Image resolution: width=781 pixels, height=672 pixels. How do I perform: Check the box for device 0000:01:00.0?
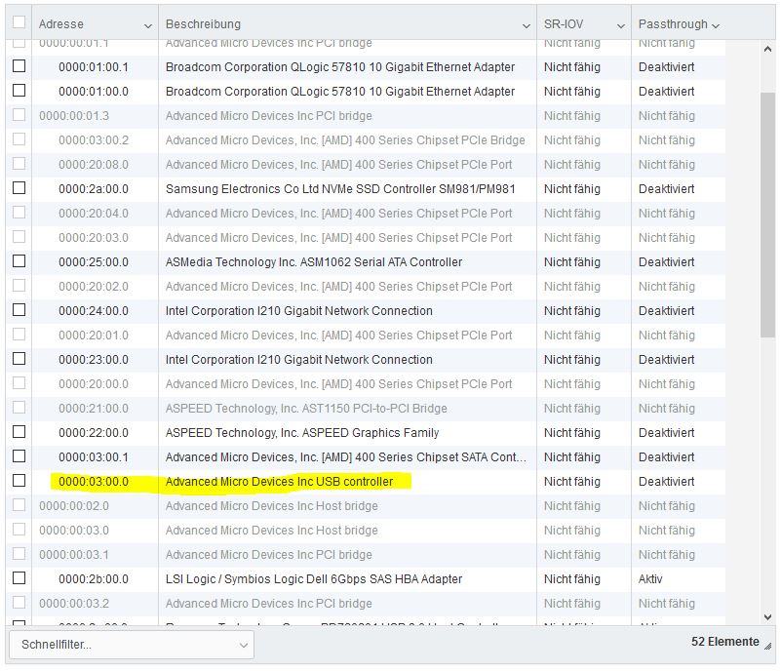[x=19, y=90]
